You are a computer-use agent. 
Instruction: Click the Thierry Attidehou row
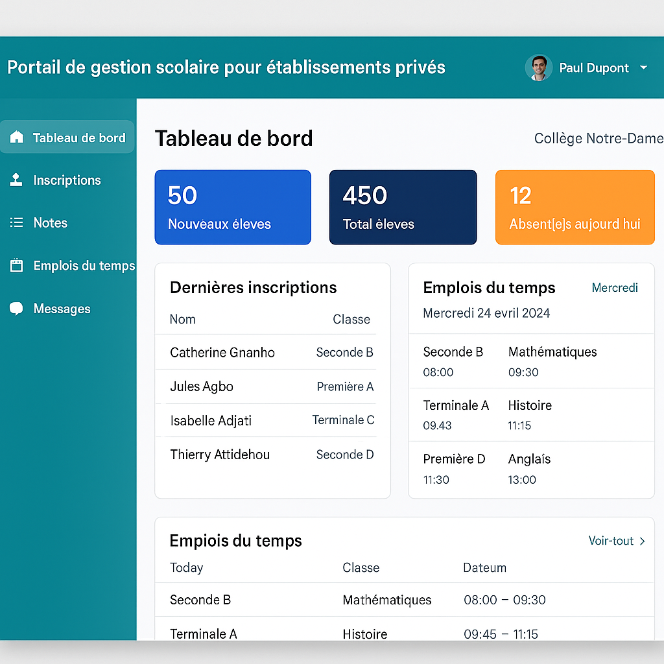pos(270,455)
